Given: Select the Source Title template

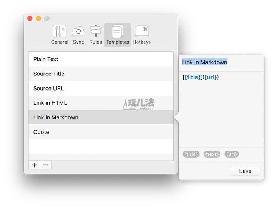Looking at the screenshot, I should click(101, 74).
